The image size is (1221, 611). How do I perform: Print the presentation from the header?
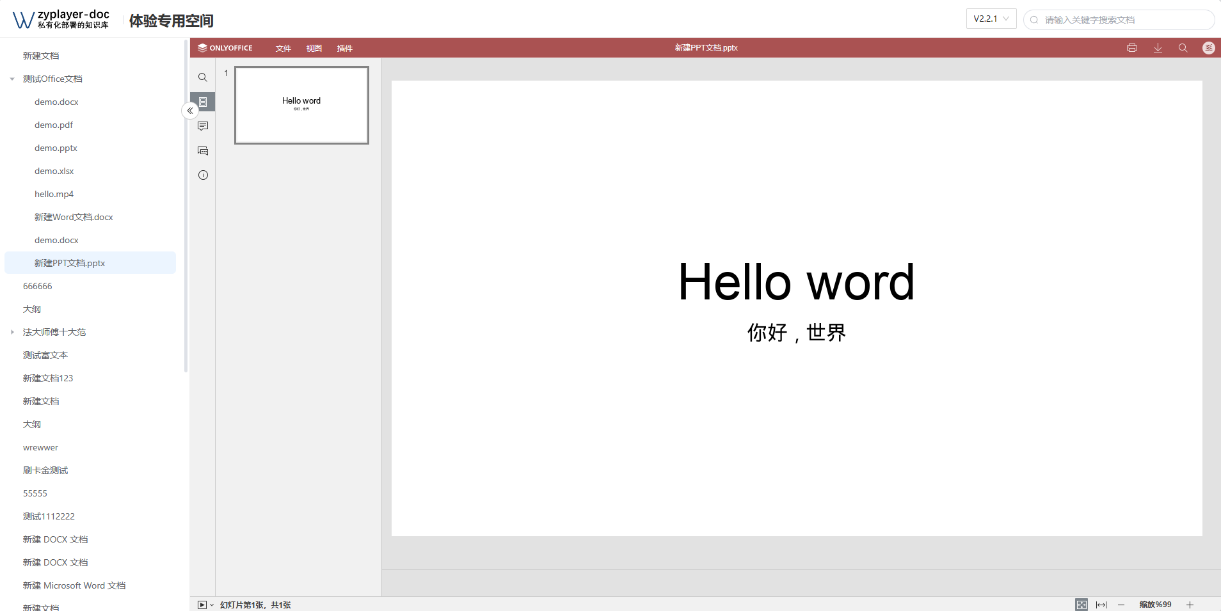pos(1132,48)
